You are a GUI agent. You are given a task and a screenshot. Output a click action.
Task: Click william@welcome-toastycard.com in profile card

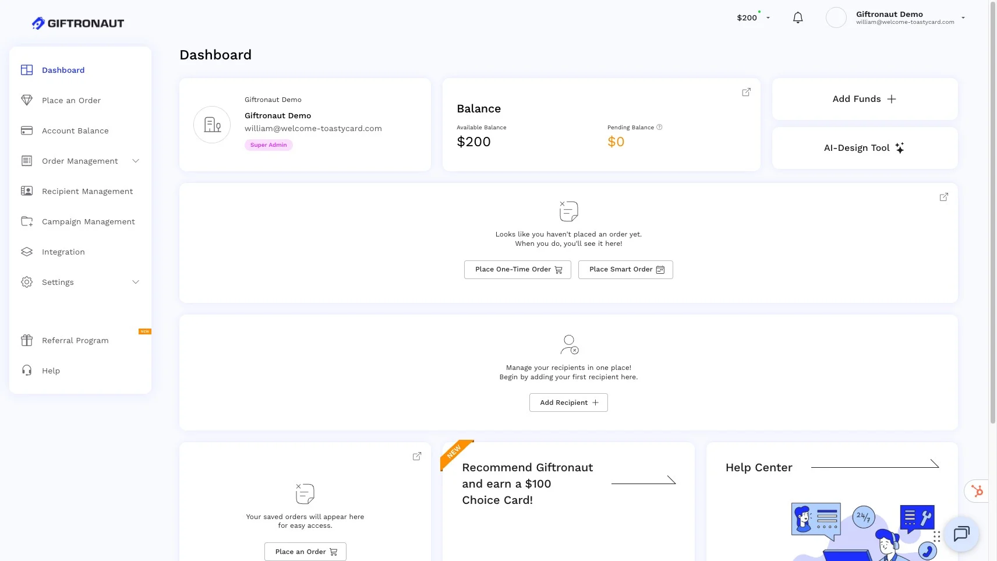(313, 128)
